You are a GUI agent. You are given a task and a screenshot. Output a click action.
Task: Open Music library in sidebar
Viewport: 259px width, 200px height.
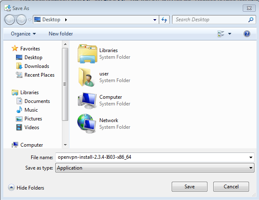point(31,110)
